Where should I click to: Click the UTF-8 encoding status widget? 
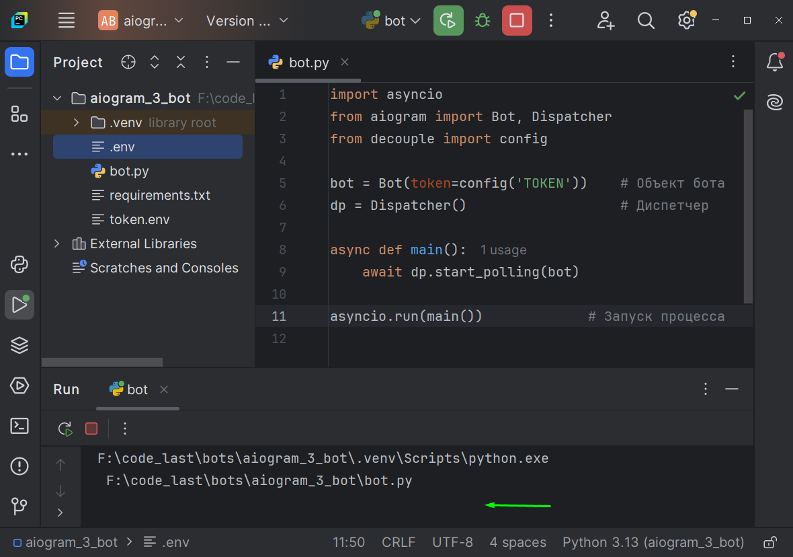click(x=452, y=542)
